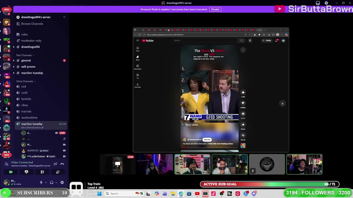Open comments on the YouTube Short
The height and width of the screenshot is (198, 353).
pyautogui.click(x=243, y=114)
